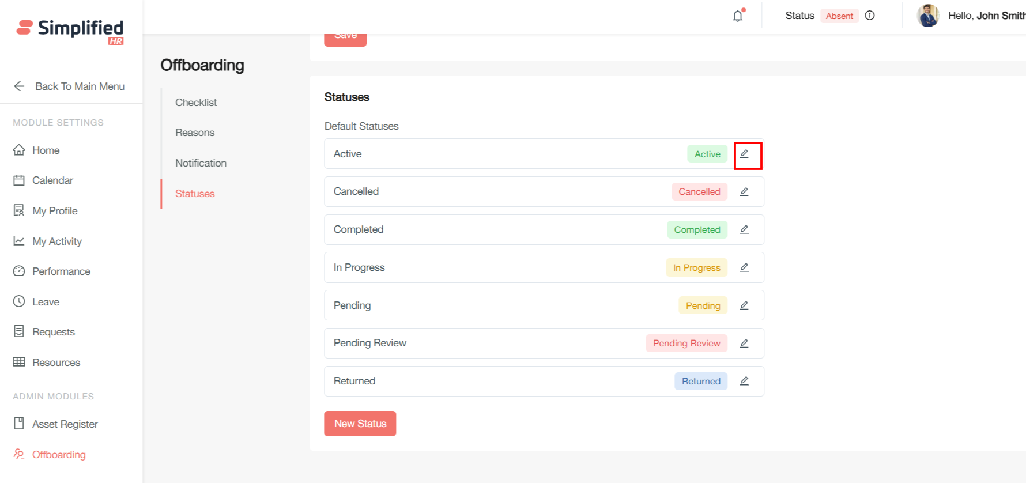Go to Calendar in sidebar
Image resolution: width=1026 pixels, height=483 pixels.
[52, 180]
